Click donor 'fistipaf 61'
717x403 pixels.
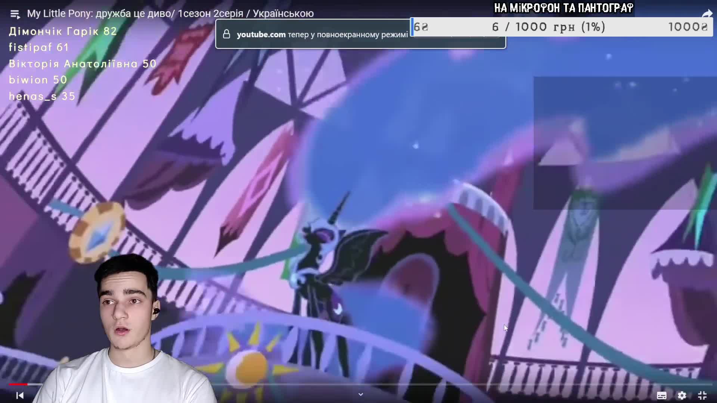[39, 47]
